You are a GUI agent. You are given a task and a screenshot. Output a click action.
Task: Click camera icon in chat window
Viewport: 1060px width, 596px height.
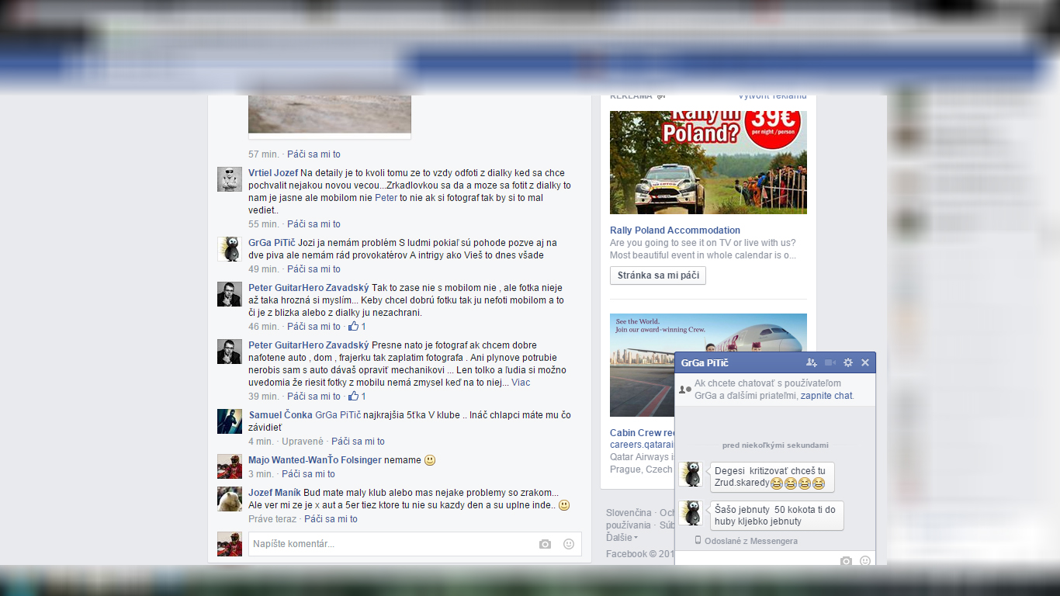(846, 561)
